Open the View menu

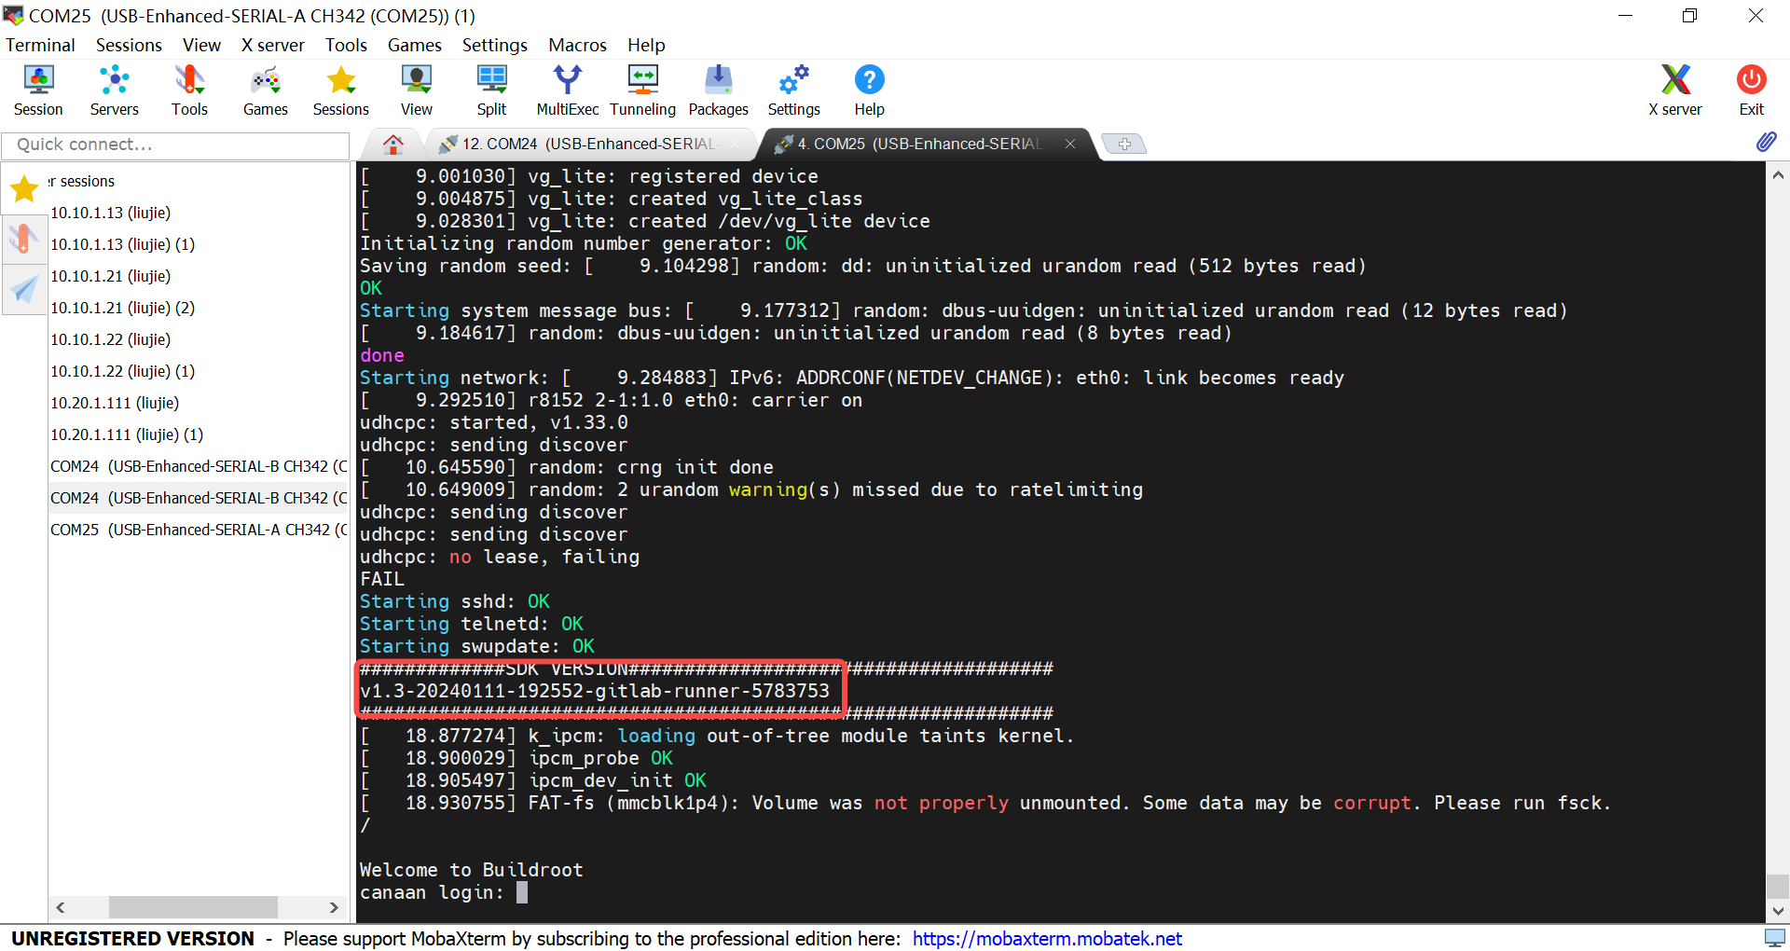pos(201,45)
